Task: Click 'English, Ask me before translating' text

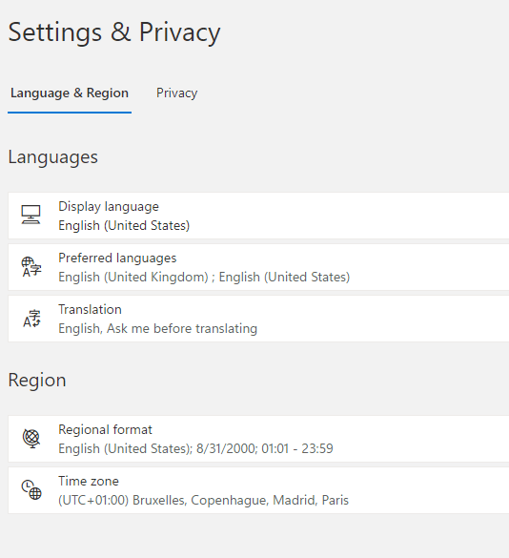Action: tap(157, 328)
